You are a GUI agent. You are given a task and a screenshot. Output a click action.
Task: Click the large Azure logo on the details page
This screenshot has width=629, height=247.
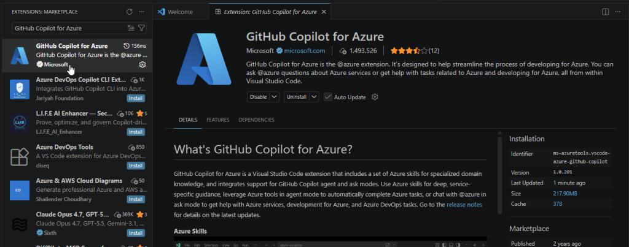[204, 59]
